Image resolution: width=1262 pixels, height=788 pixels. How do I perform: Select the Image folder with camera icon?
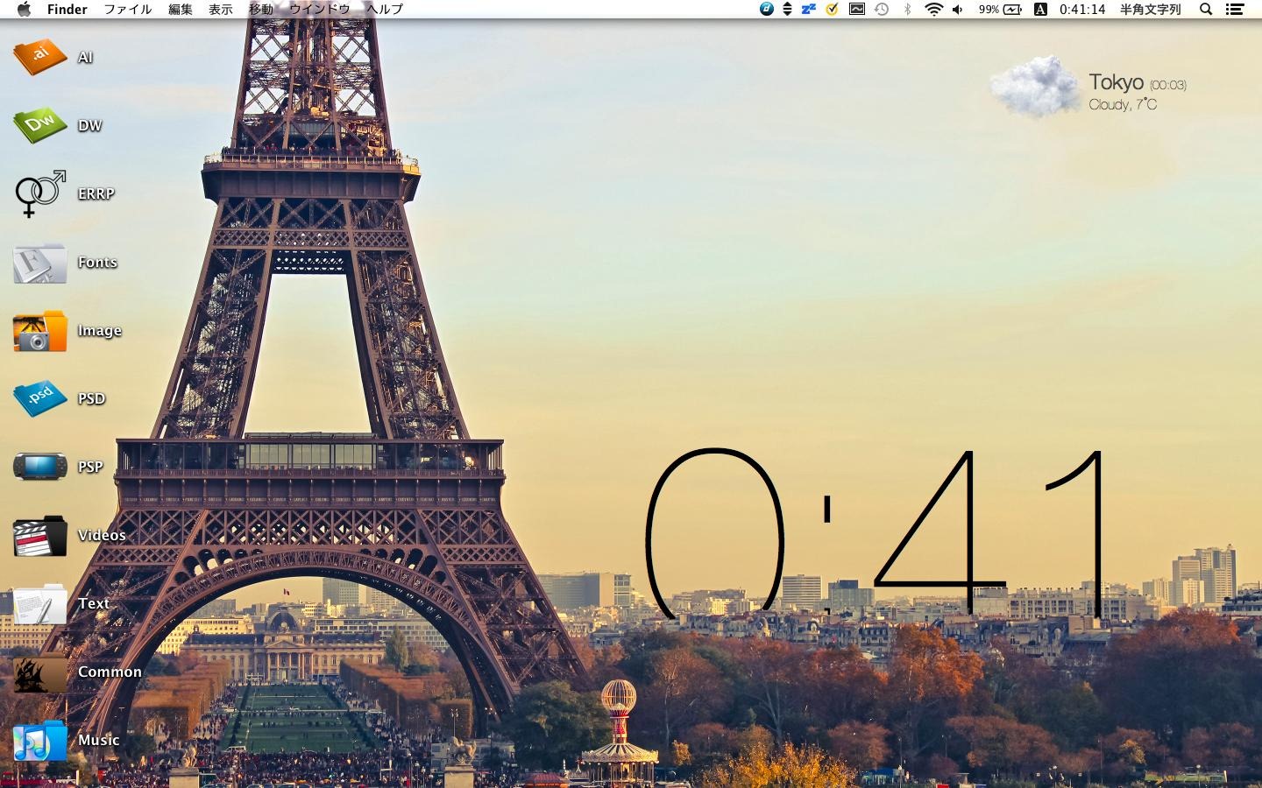pyautogui.click(x=40, y=331)
